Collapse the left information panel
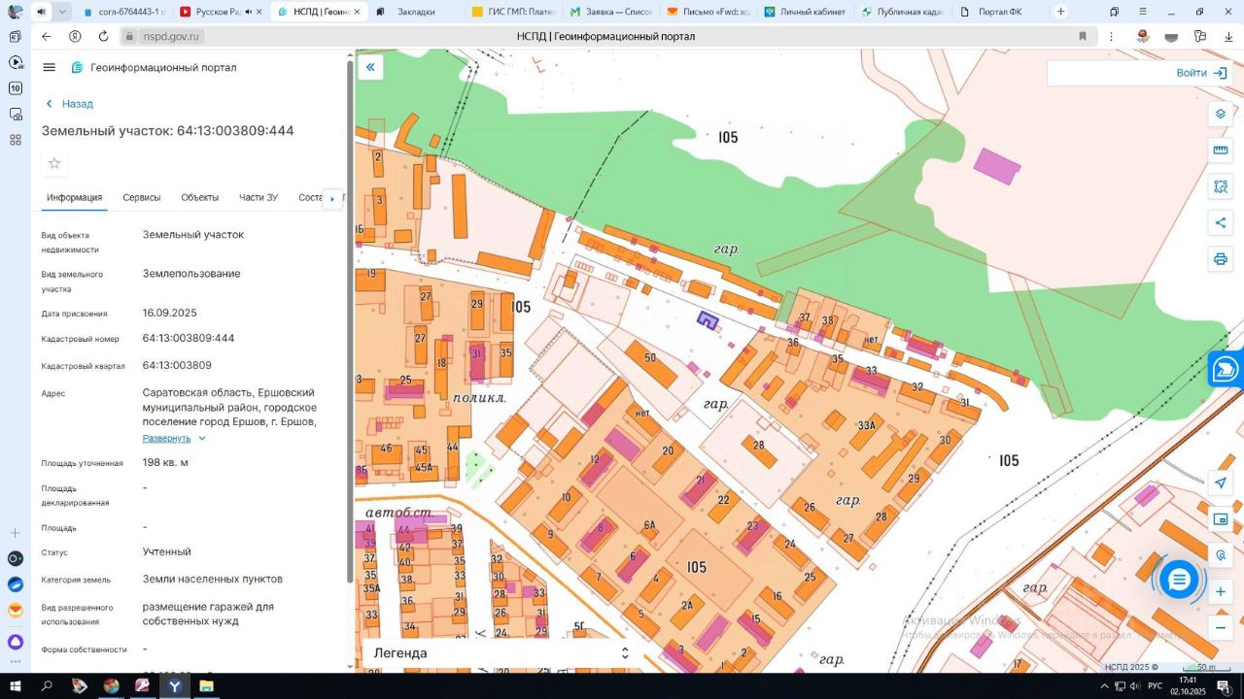Image resolution: width=1244 pixels, height=699 pixels. tap(370, 67)
